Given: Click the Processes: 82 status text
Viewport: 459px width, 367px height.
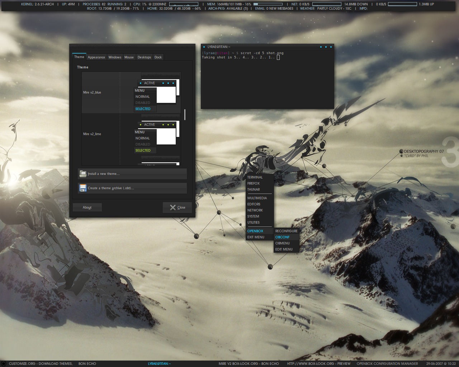Looking at the screenshot, I should (x=94, y=4).
